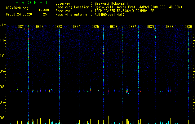Click the Ogata-vill. Akita-Pref. JAPAN location text
The height and width of the screenshot is (124, 195).
pos(138,7)
